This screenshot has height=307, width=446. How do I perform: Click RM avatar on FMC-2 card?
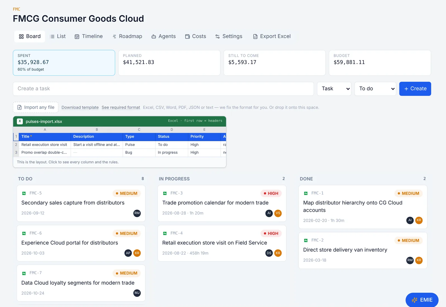point(410,260)
